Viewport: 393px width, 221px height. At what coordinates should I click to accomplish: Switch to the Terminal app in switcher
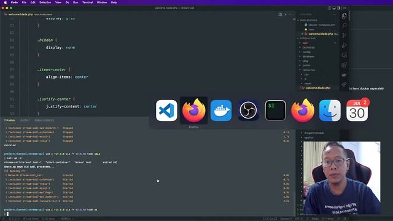point(276,110)
